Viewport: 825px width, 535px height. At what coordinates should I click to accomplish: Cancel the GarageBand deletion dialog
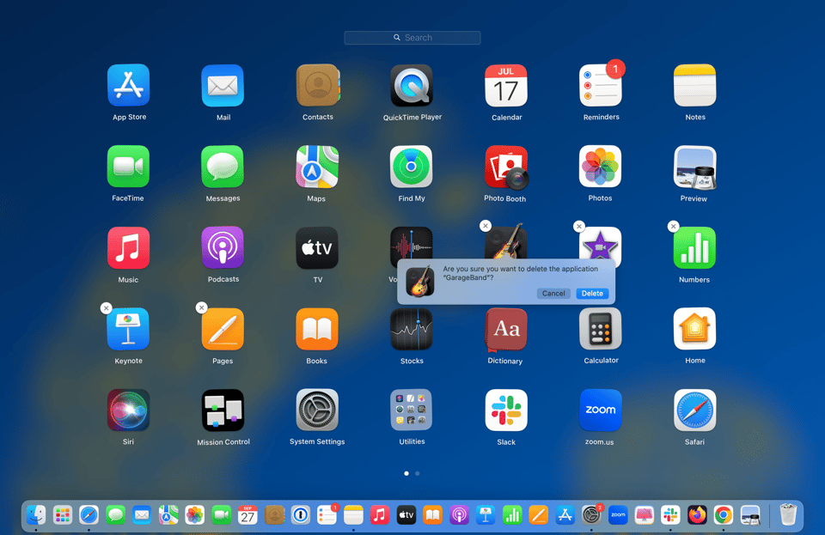pyautogui.click(x=553, y=293)
